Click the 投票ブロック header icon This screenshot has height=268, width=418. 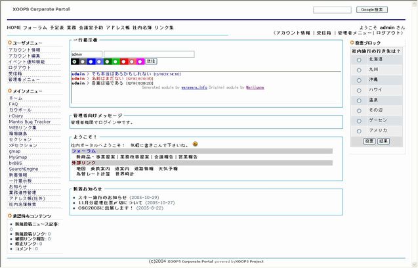click(x=352, y=43)
